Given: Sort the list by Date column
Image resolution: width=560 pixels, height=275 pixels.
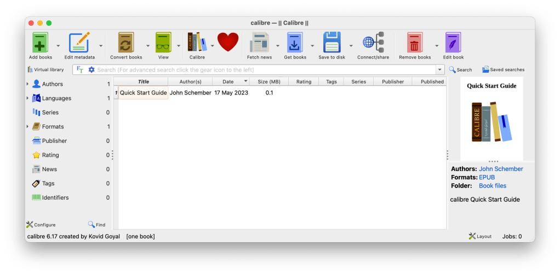Looking at the screenshot, I should [x=227, y=81].
